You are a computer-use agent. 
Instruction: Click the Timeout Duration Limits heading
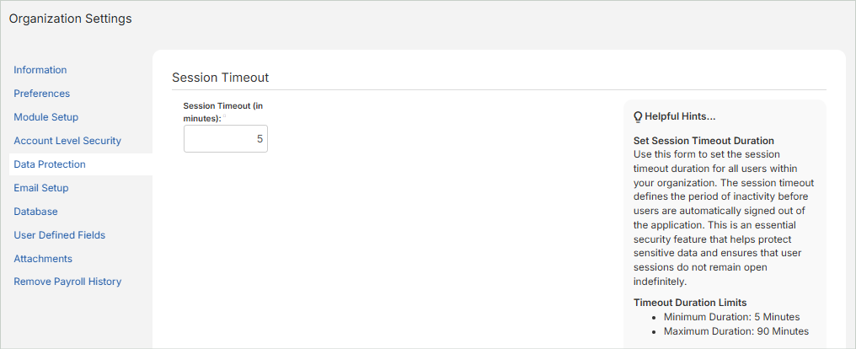[x=690, y=303]
